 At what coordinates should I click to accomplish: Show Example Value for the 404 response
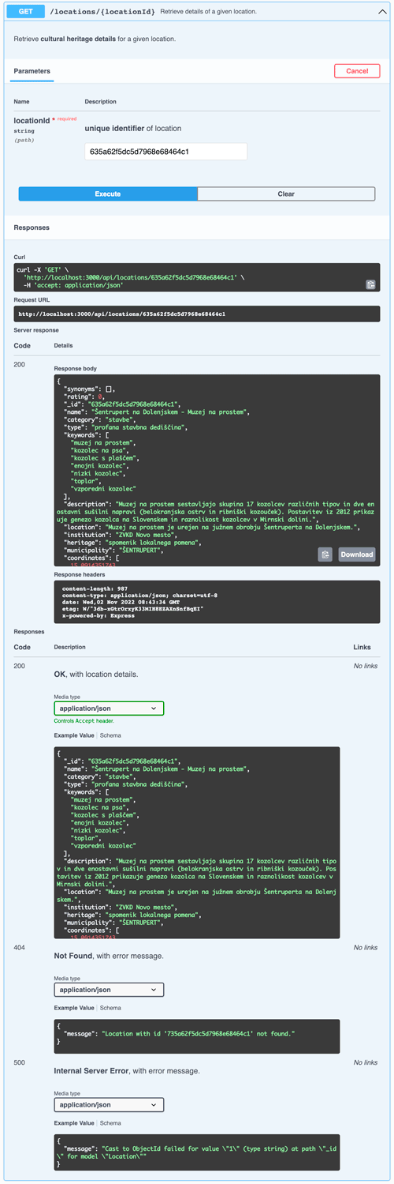74,1008
